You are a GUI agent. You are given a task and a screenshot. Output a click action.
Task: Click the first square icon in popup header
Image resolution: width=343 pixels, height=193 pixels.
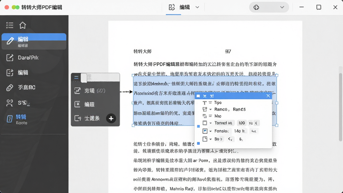(x=198, y=96)
